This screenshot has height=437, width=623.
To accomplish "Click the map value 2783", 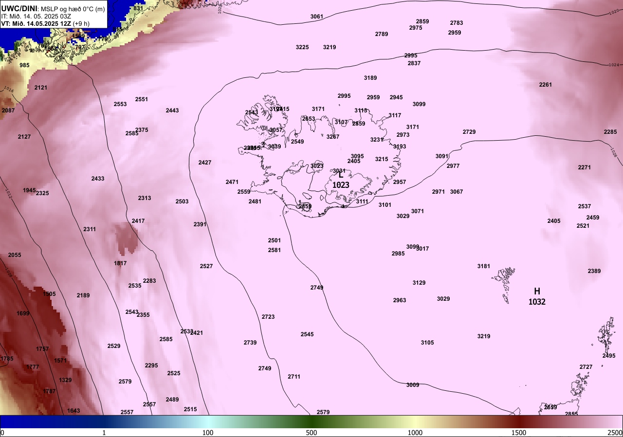I will (x=457, y=23).
